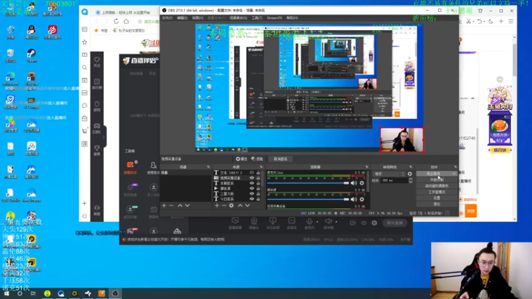Click 启动虚拟摄像机 button in OBS controls
The height and width of the screenshot is (299, 532).
[437, 186]
